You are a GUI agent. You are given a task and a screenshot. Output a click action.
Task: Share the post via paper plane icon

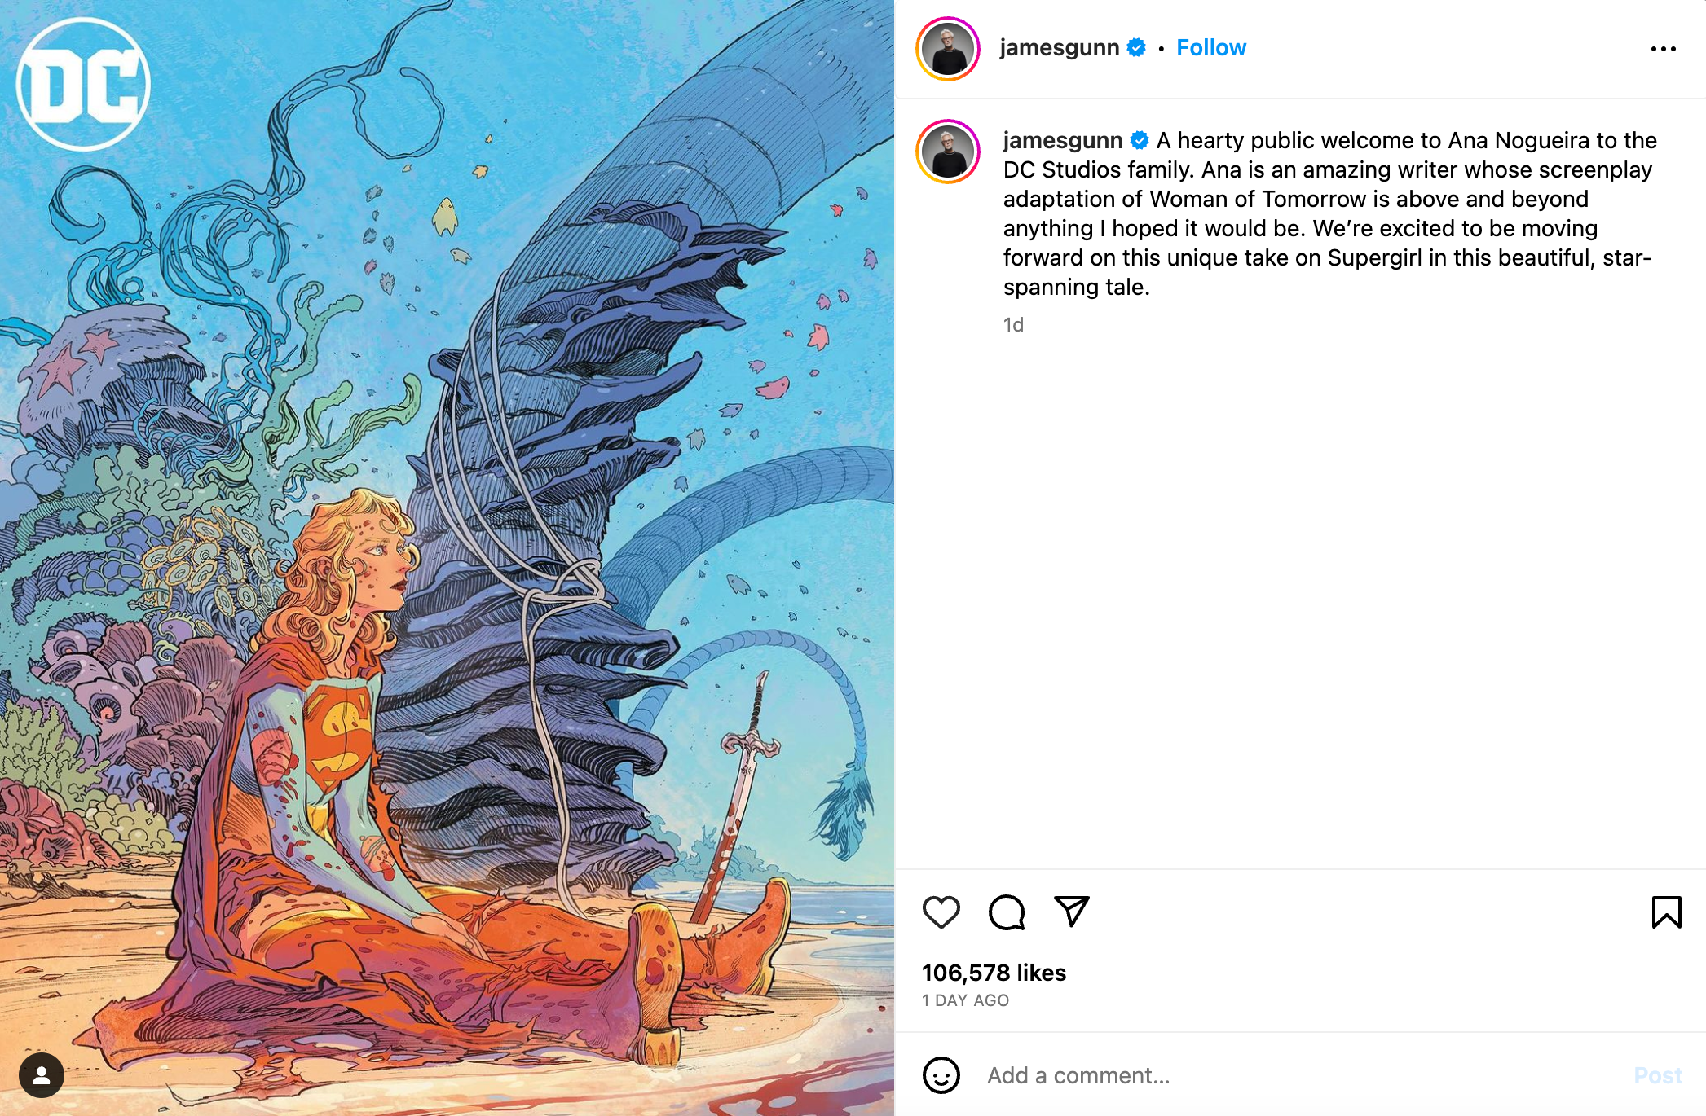1072,912
